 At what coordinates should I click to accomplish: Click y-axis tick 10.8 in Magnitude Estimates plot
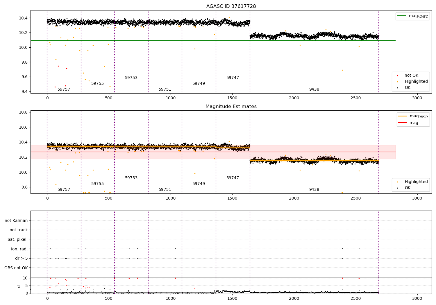23,112
